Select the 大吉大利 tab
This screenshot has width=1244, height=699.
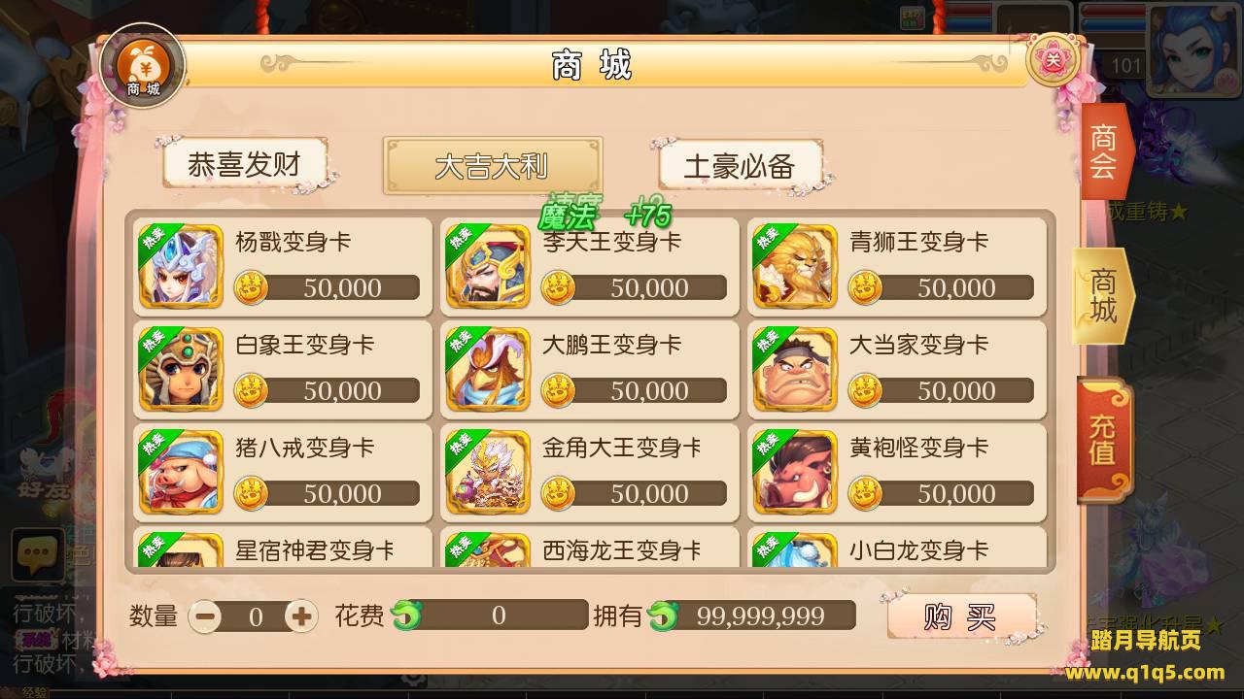(493, 165)
